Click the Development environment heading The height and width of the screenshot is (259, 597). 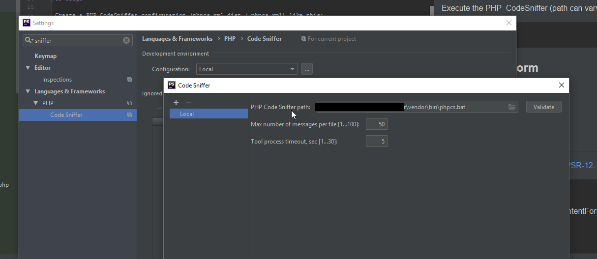pyautogui.click(x=176, y=54)
